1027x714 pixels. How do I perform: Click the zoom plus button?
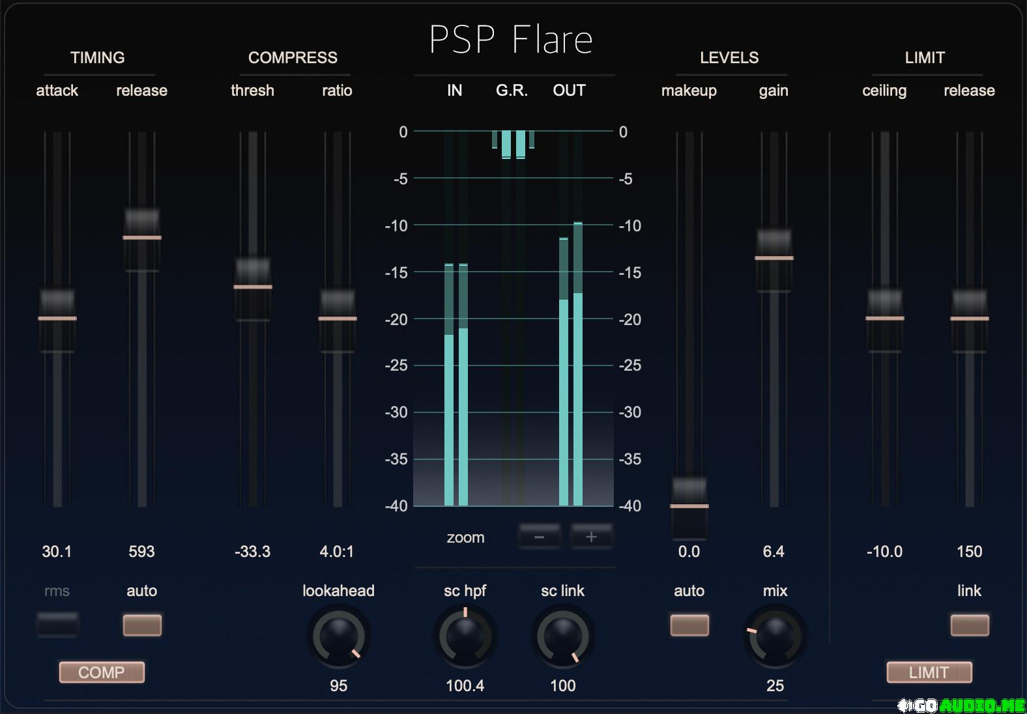pyautogui.click(x=591, y=537)
